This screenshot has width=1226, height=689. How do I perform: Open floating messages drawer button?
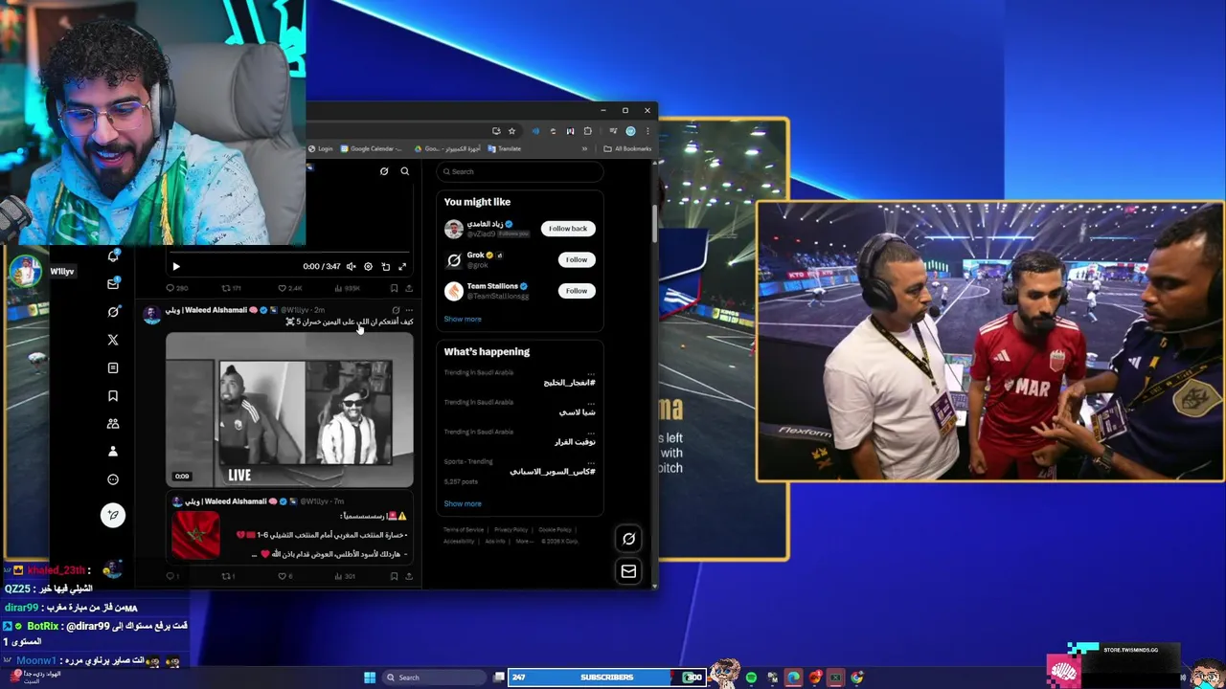pyautogui.click(x=628, y=571)
